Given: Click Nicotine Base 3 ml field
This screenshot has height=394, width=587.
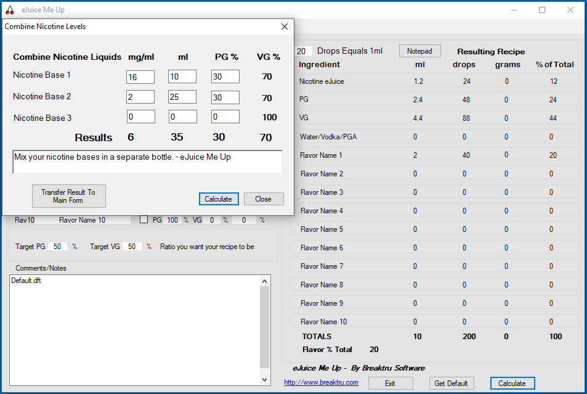Looking at the screenshot, I should tap(183, 117).
